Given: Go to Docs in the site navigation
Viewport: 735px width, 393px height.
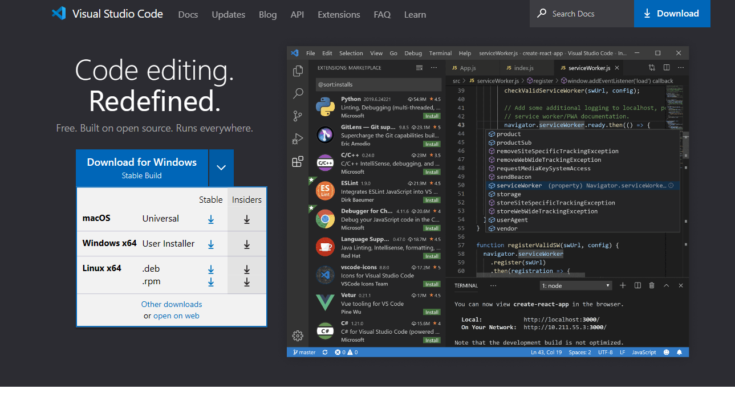Looking at the screenshot, I should coord(188,15).
